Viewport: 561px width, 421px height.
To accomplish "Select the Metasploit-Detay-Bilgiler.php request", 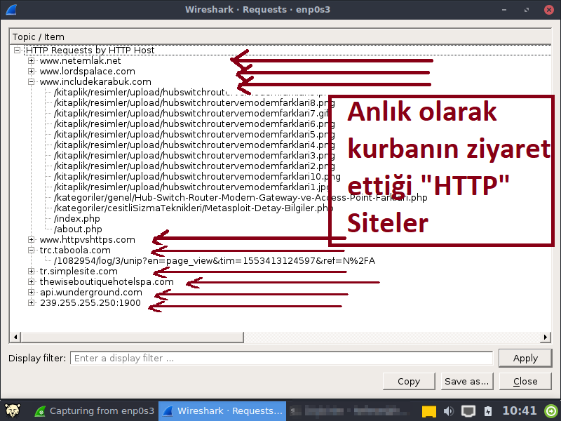I will tap(194, 208).
